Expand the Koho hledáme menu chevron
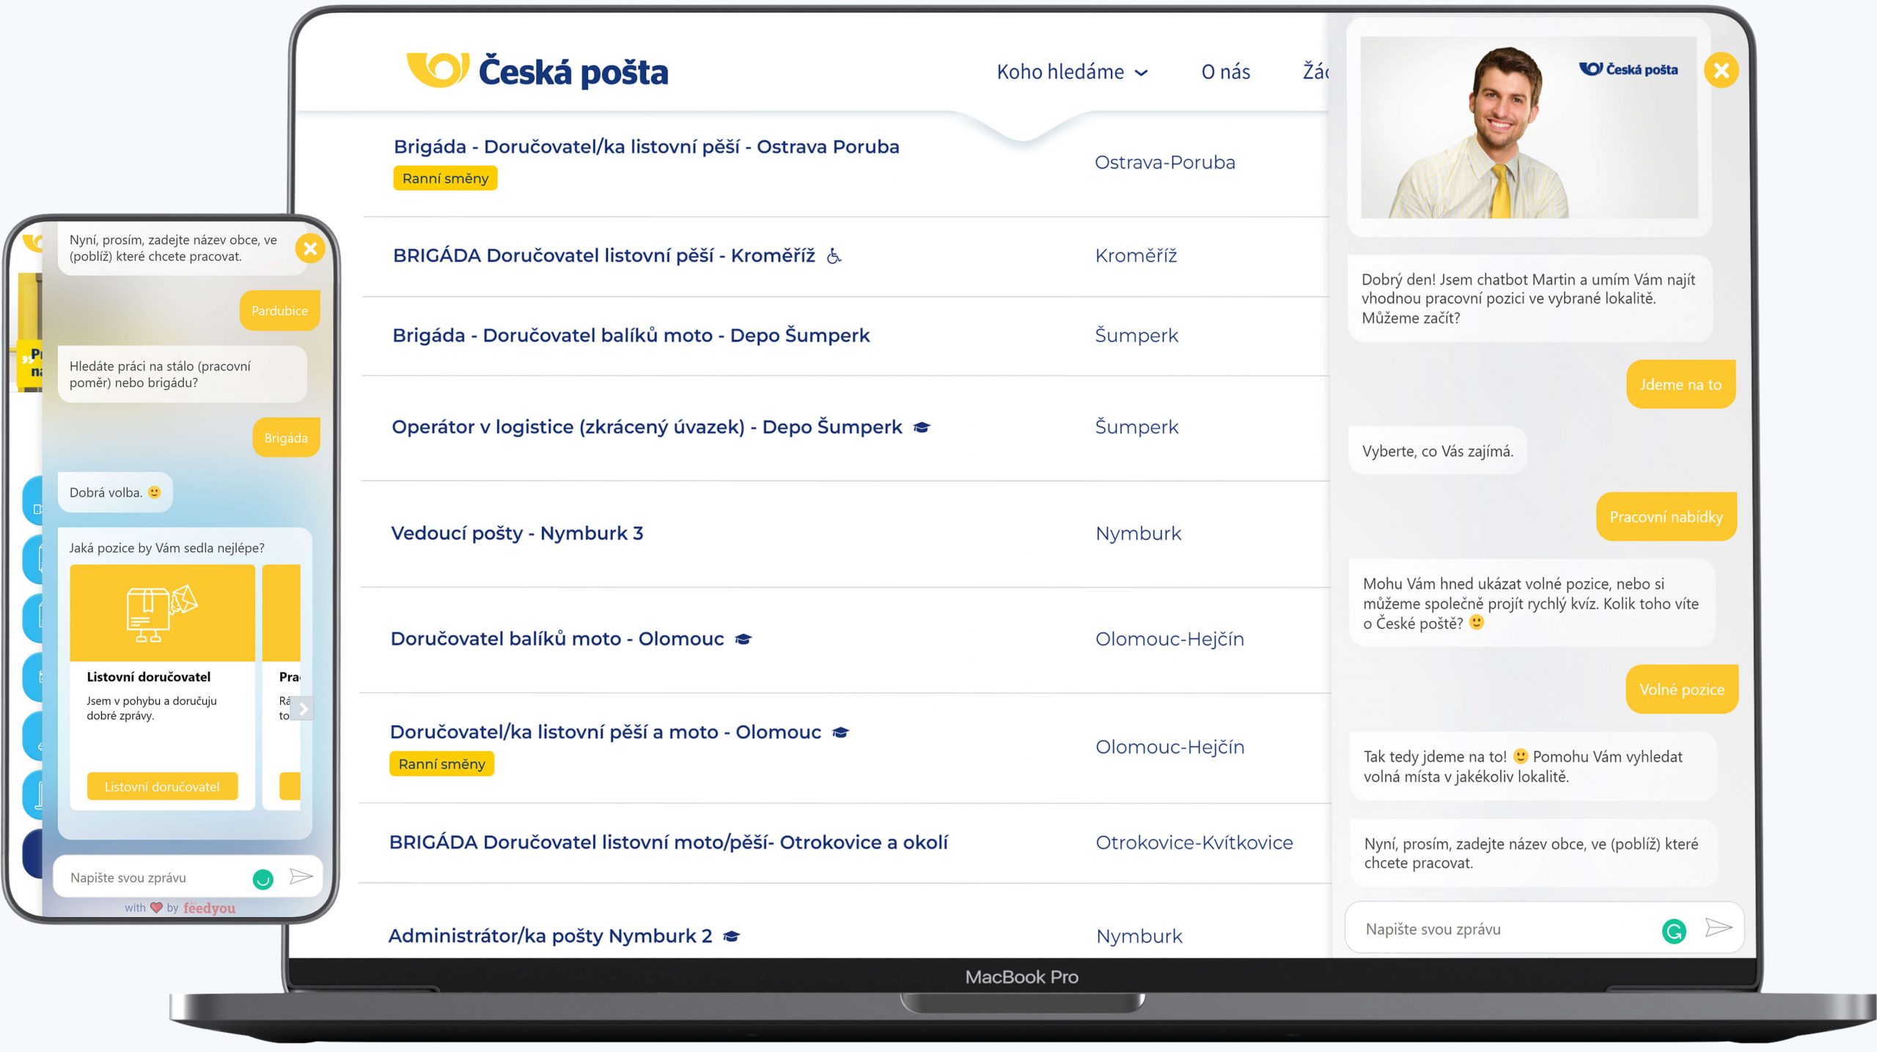This screenshot has height=1052, width=1877. (1141, 73)
